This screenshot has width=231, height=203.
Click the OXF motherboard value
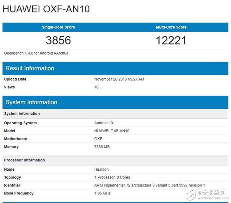pyautogui.click(x=98, y=139)
